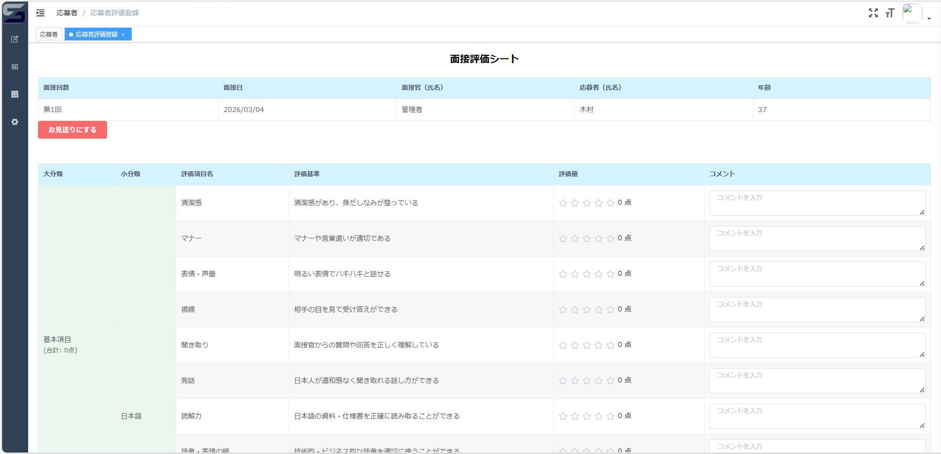Set 聞き取り rating to four stars
The image size is (941, 454).
pos(599,345)
